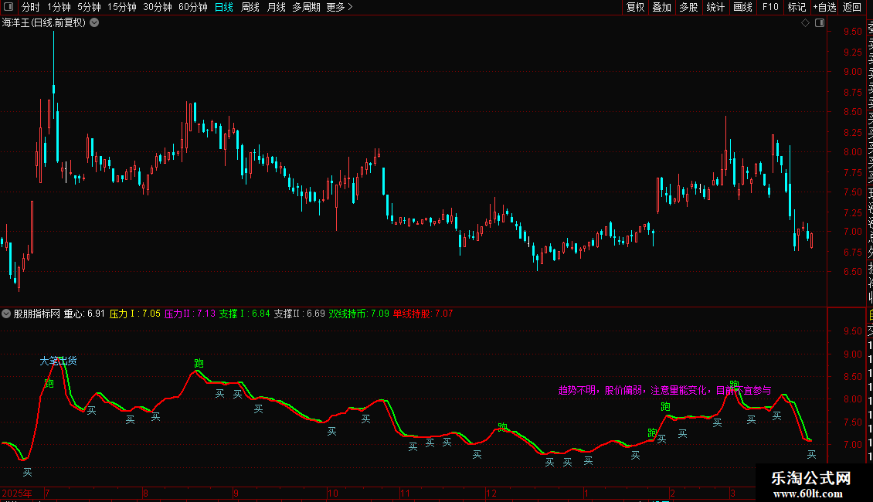Select the 日线 daily tab
The image size is (873, 502).
(x=224, y=7)
